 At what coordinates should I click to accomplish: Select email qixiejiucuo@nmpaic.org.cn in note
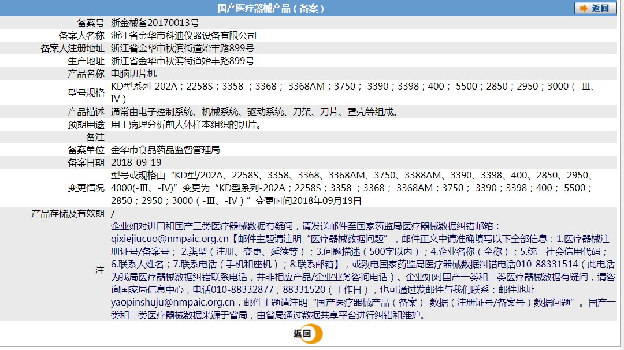click(x=169, y=239)
